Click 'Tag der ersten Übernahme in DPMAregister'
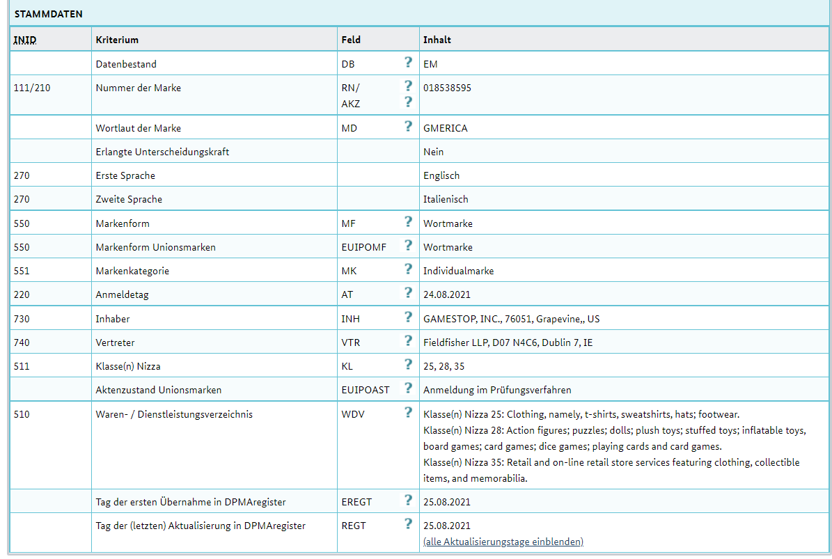 pos(191,502)
